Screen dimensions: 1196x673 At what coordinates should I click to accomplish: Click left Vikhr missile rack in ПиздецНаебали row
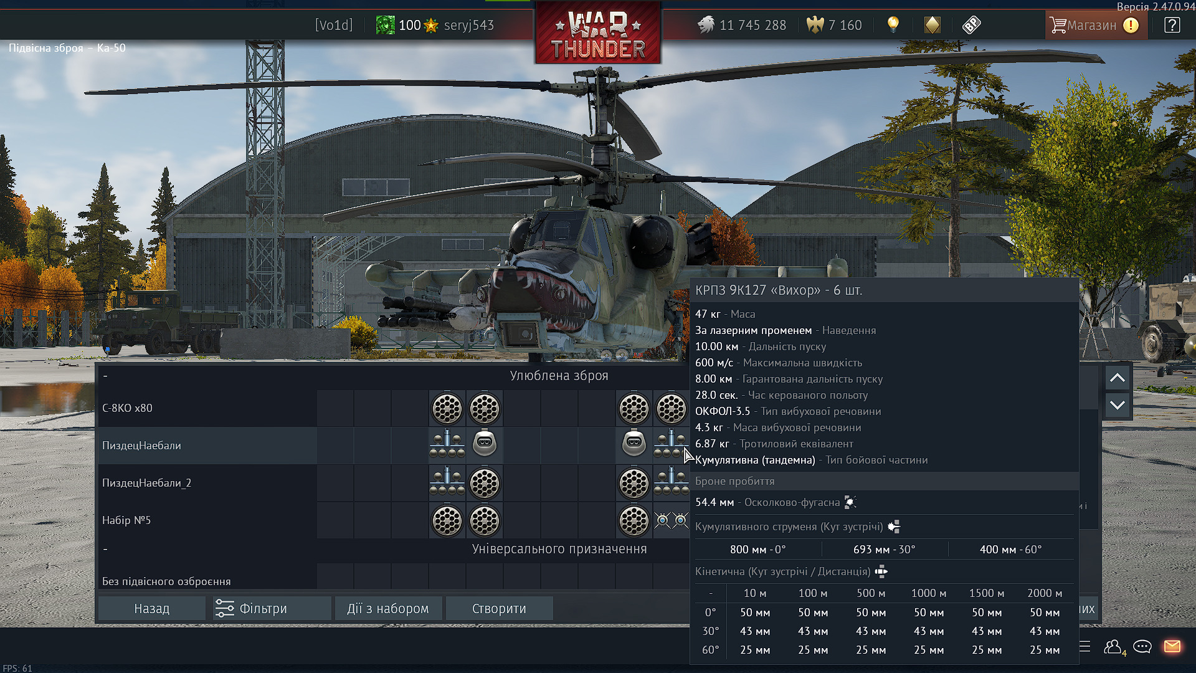pos(447,446)
